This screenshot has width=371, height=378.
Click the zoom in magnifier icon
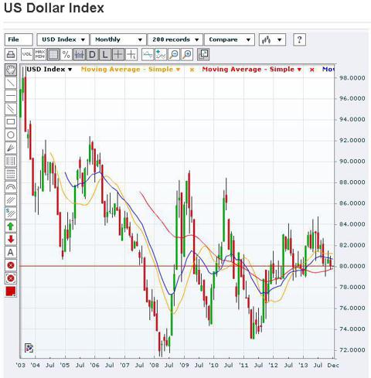[x=187, y=54]
